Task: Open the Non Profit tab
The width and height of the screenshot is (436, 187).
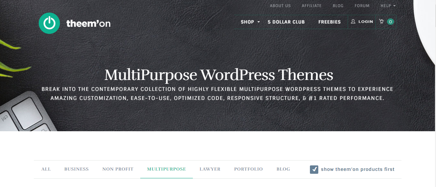Action: coord(118,169)
